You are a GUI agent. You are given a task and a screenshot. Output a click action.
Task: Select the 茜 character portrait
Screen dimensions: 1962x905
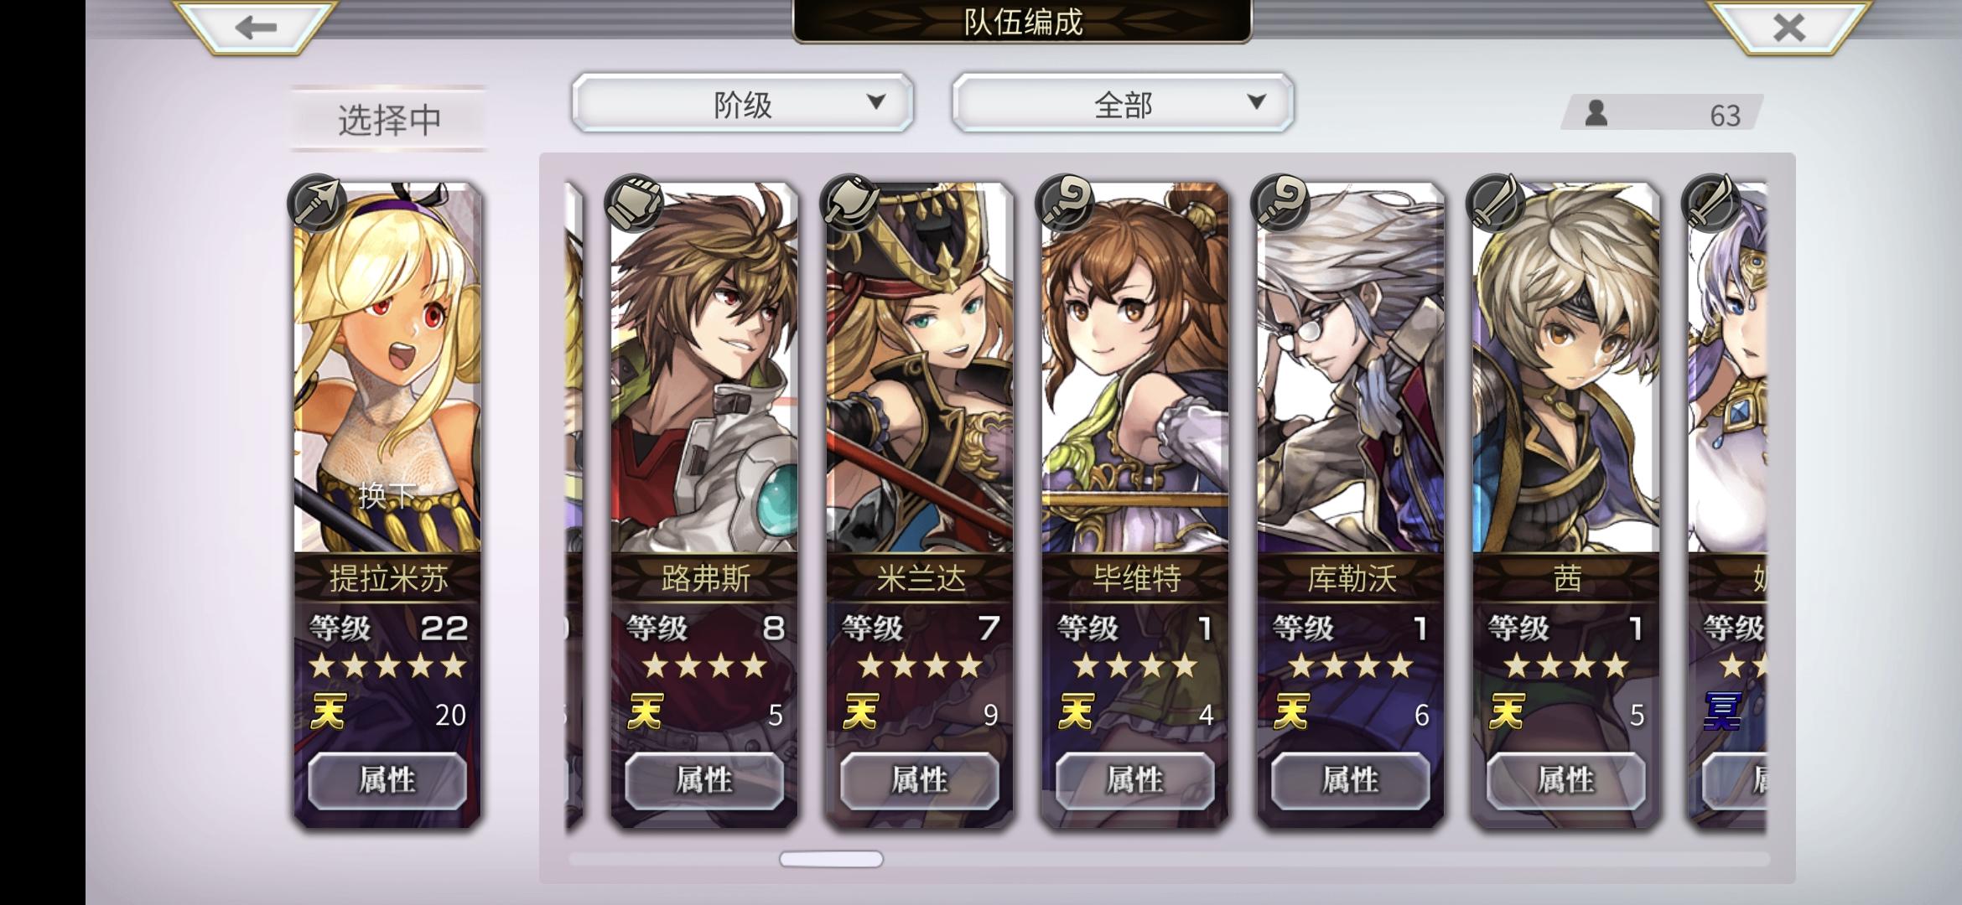tap(1566, 369)
